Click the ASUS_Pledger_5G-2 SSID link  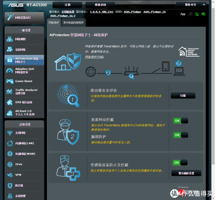[63, 16]
